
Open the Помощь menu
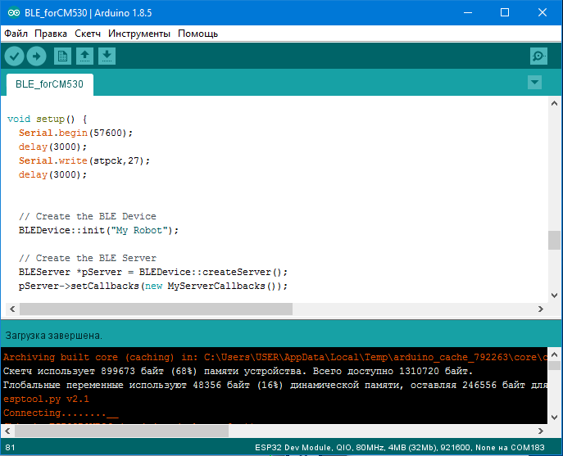[x=198, y=34]
